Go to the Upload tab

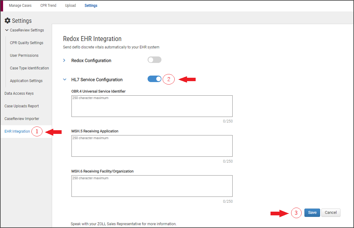click(71, 6)
